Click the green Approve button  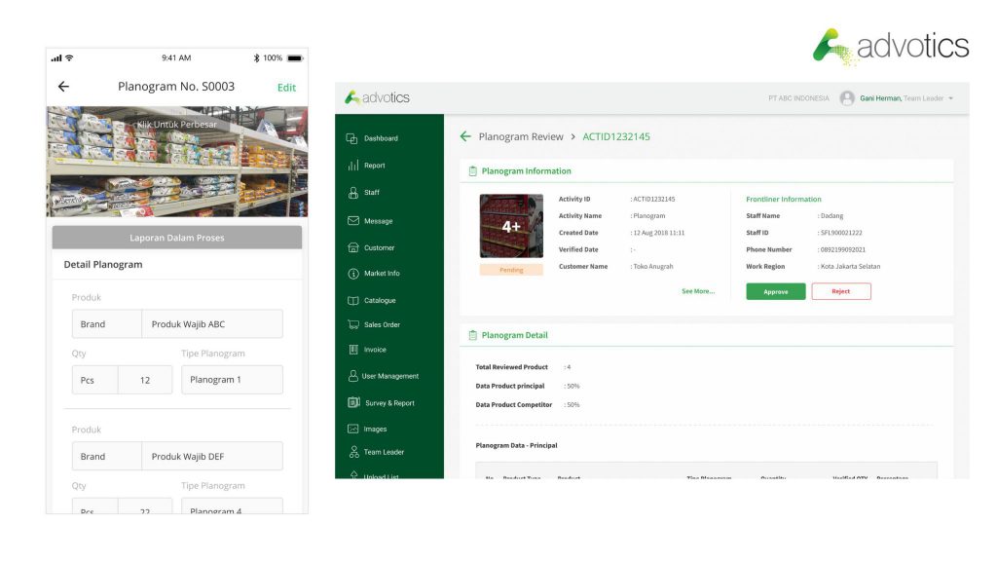click(x=776, y=291)
